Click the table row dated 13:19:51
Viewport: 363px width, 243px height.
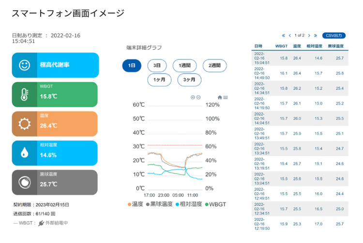(300, 164)
